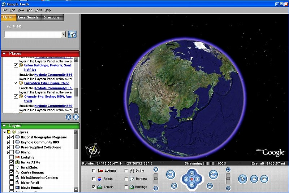Viewport: 289px width, 193px height.
Task: Pan the globe right with the arrow
Action: 198,179
